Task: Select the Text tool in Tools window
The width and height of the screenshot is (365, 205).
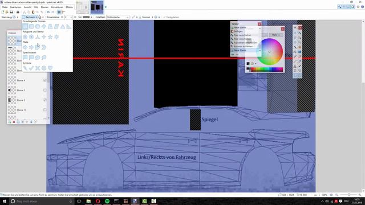Action: click(x=295, y=71)
